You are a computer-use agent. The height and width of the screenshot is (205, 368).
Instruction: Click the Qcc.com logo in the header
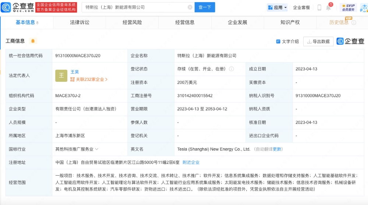[18, 7]
